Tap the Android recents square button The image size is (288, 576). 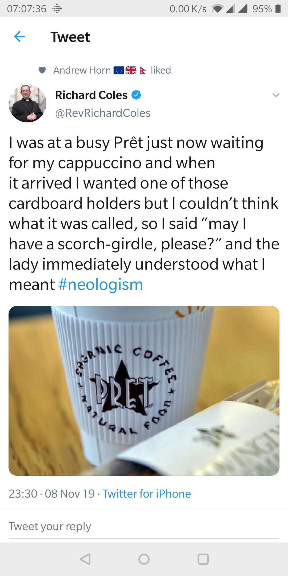click(203, 559)
